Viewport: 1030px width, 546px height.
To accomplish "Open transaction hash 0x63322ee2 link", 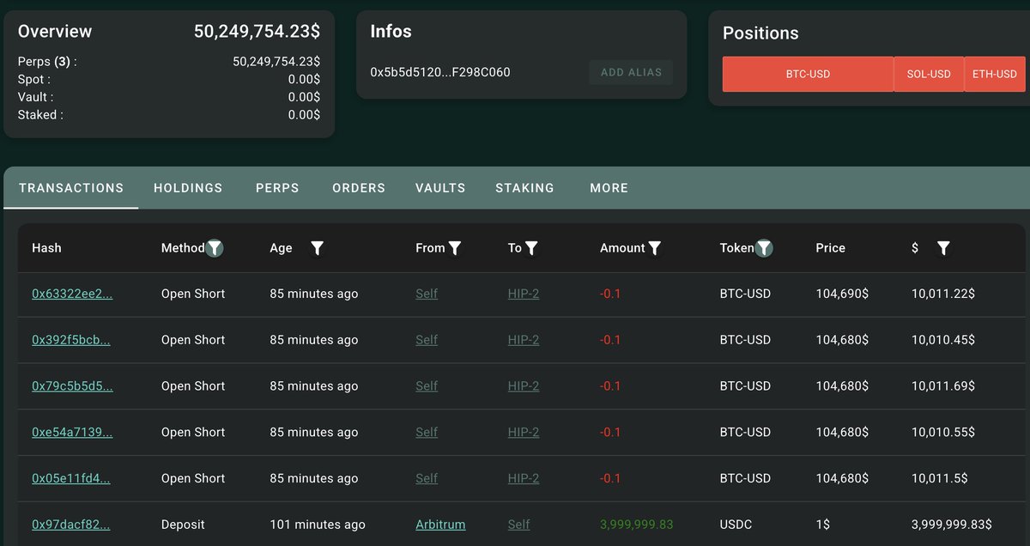I will click(x=72, y=294).
